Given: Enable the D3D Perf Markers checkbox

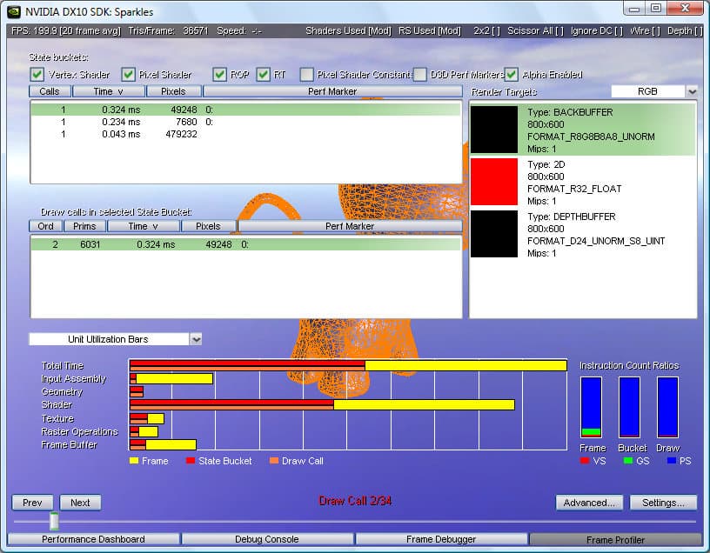Looking at the screenshot, I should pos(420,75).
